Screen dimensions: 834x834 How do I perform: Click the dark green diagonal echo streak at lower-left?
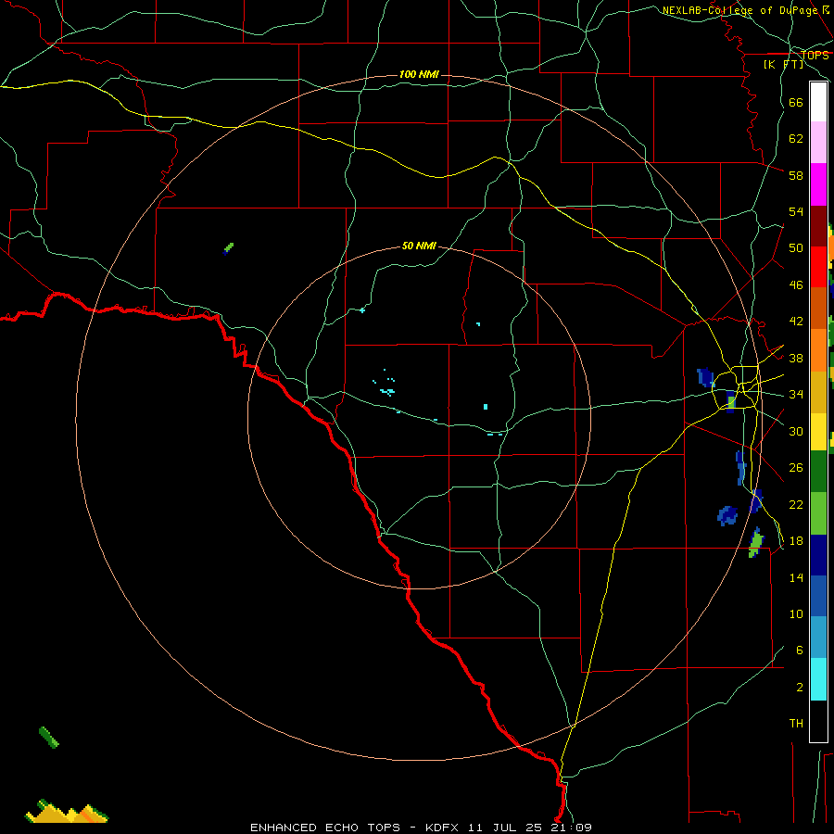click(x=49, y=738)
